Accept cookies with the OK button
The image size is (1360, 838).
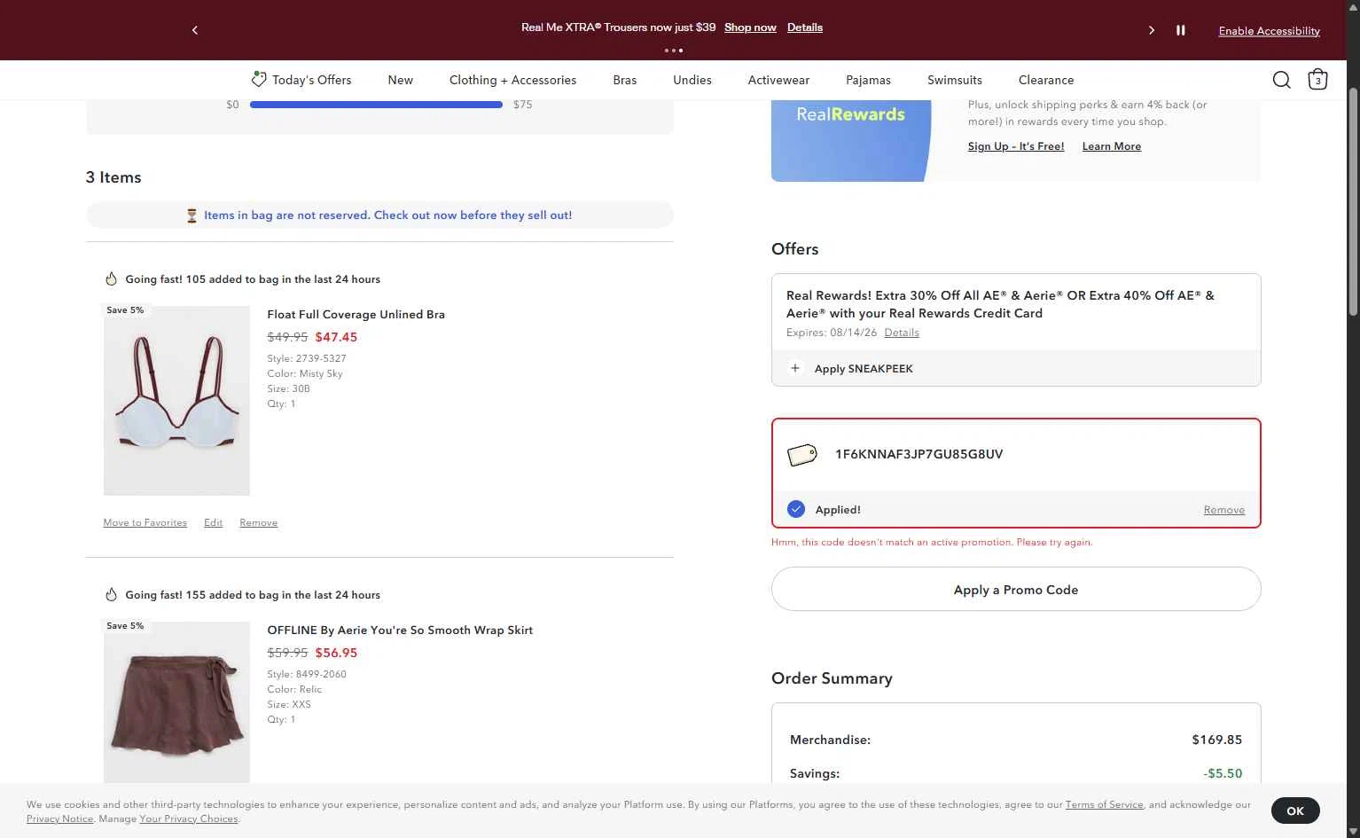click(1294, 811)
